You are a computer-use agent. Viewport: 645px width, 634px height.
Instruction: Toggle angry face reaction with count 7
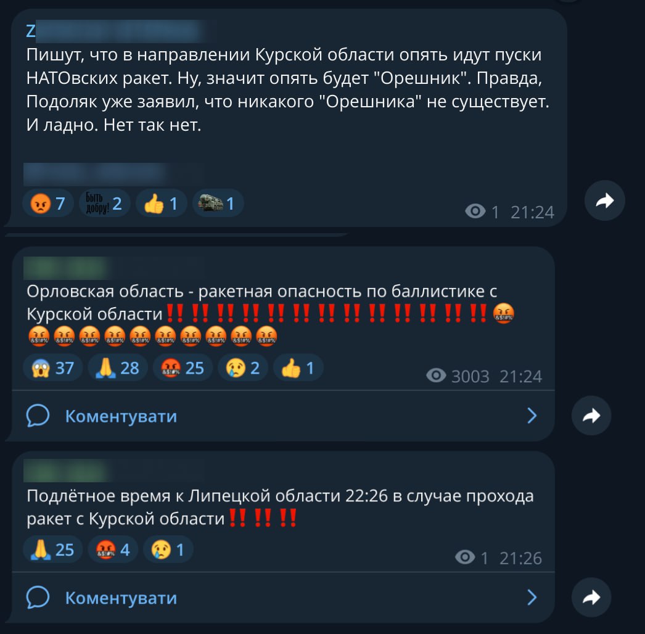point(48,204)
